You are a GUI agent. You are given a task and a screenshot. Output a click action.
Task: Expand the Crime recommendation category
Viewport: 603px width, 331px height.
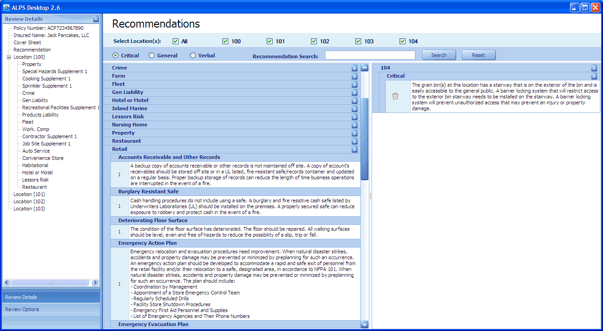tap(354, 68)
